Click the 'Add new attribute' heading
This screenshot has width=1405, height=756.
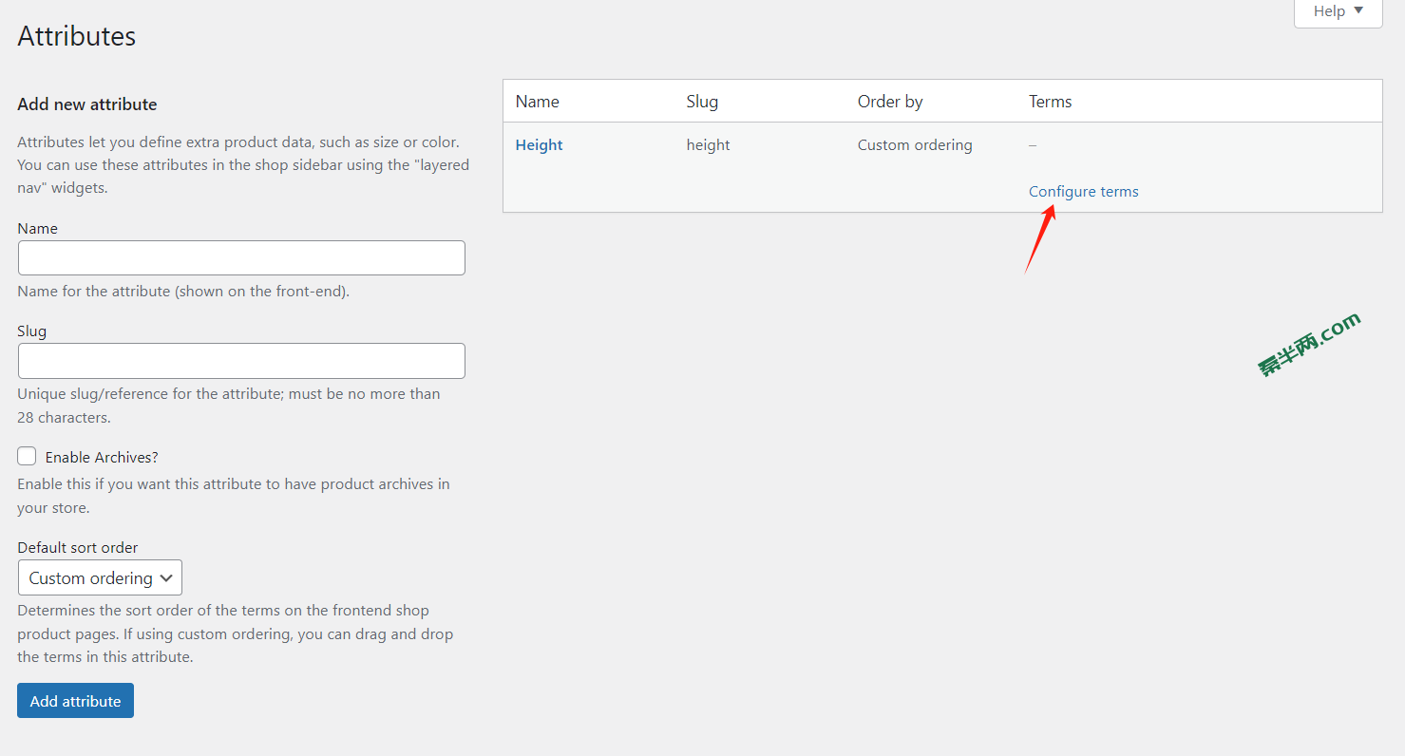[87, 104]
